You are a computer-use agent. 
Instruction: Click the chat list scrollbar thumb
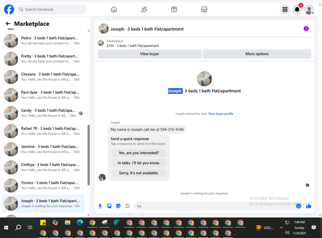point(89,155)
